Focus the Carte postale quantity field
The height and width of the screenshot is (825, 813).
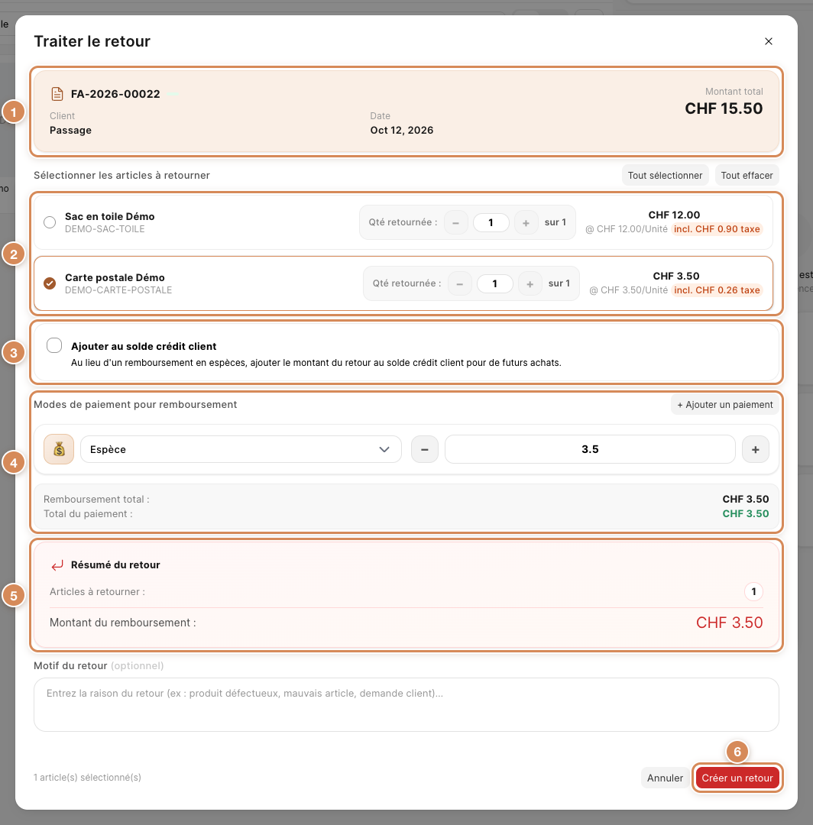pos(494,283)
